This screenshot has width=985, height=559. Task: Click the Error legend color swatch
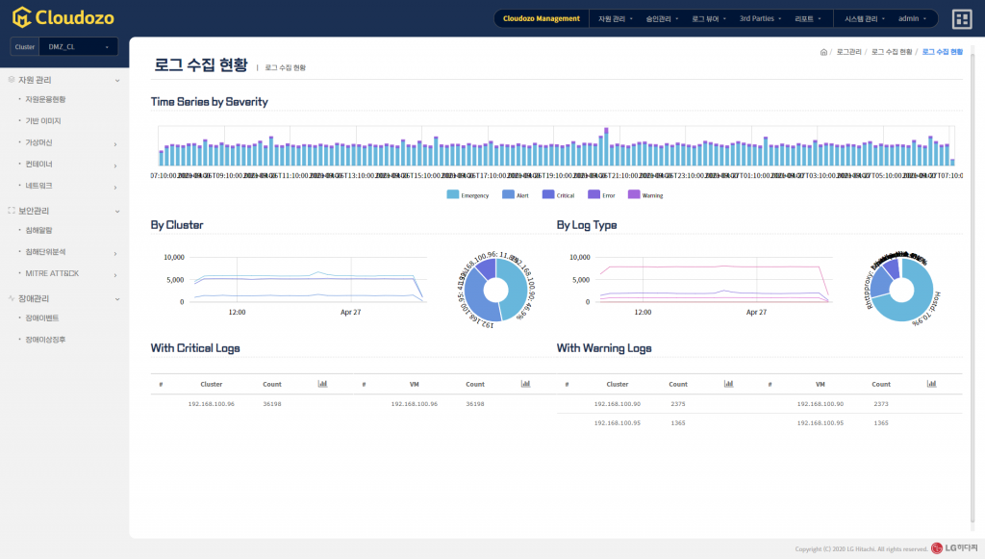click(594, 195)
